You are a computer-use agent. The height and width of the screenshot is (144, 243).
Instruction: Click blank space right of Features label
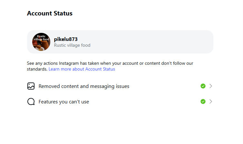tap(145, 102)
